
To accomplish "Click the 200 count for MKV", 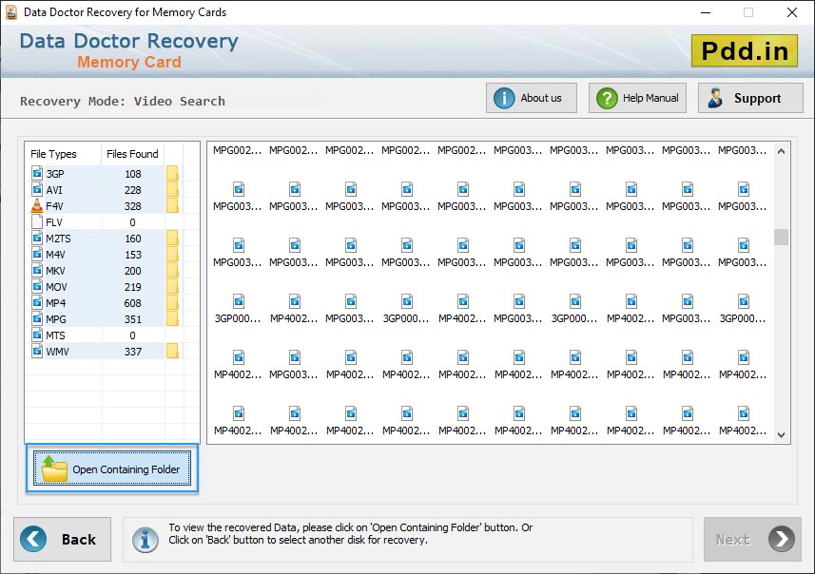I will click(132, 270).
